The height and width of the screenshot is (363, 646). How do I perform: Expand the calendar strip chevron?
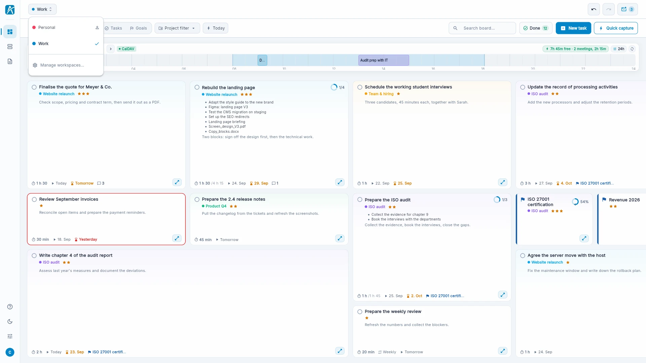point(110,49)
